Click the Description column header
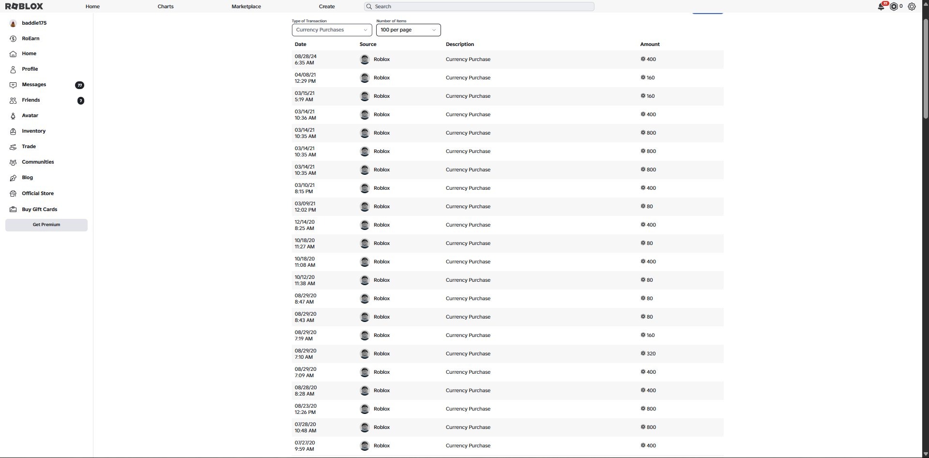The image size is (929, 458). (x=460, y=45)
